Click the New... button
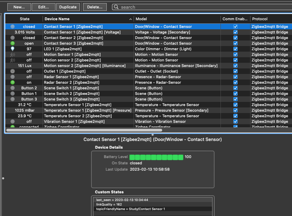 pyautogui.click(x=19, y=7)
